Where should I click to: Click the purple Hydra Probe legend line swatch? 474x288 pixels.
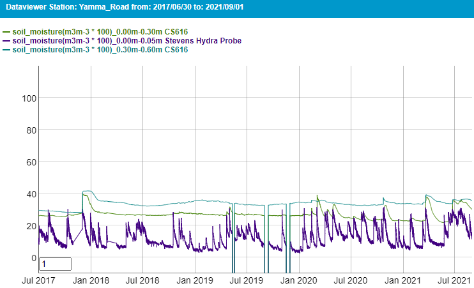(x=6, y=41)
